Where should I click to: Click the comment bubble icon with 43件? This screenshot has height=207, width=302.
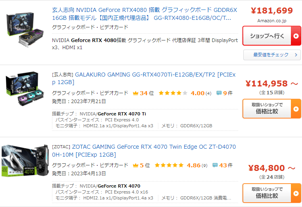tap(215, 165)
